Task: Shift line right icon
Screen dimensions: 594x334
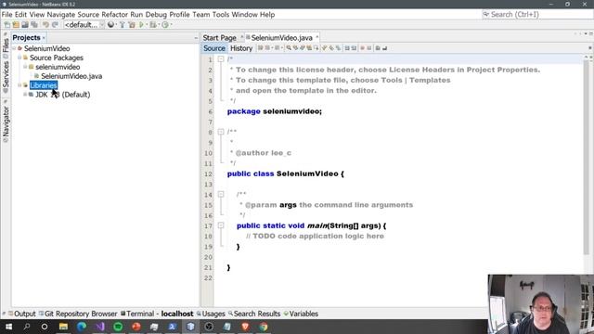Action: (354, 48)
